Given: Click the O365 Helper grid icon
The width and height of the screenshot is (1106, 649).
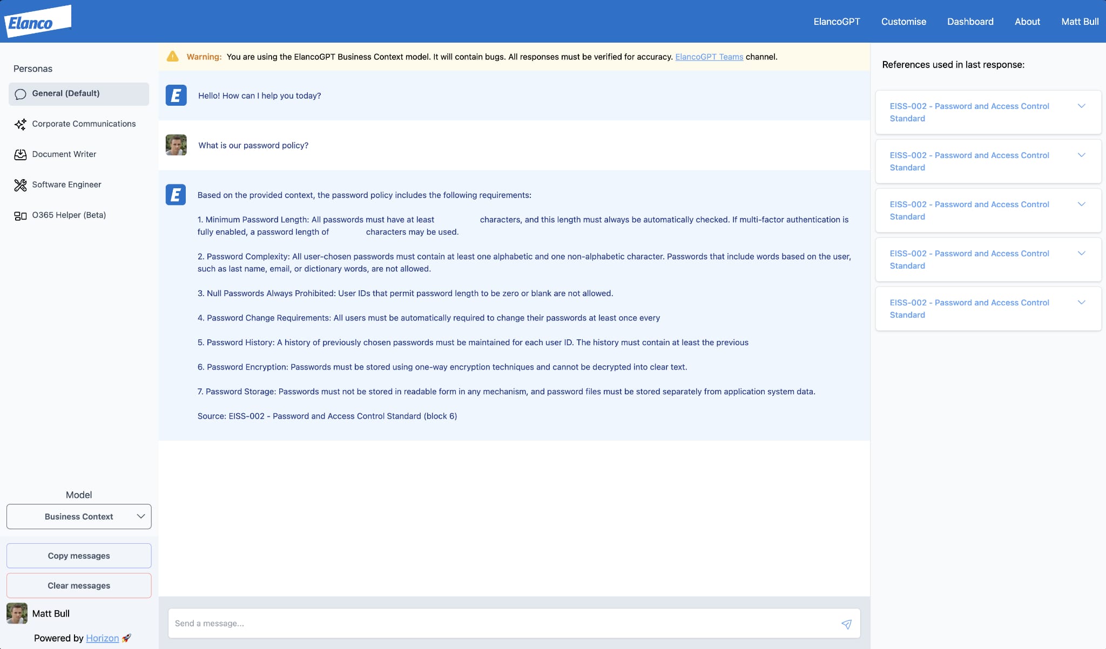Looking at the screenshot, I should (x=21, y=215).
